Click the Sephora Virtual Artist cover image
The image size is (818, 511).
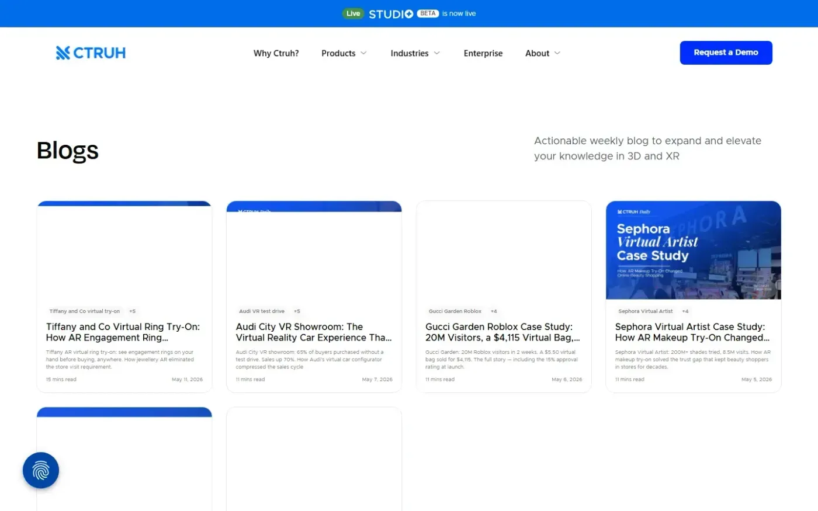point(694,250)
